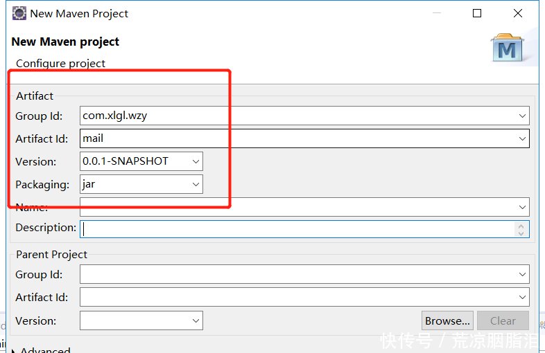Screen dimensions: 545x353
Task: Focus the Description text box
Action: click(x=298, y=228)
